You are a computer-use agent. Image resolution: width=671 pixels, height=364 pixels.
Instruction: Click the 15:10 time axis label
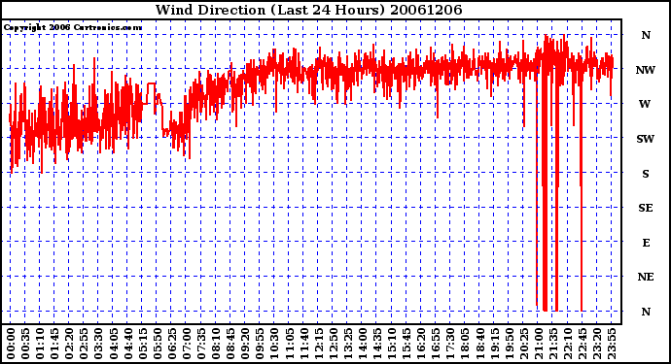(x=392, y=344)
